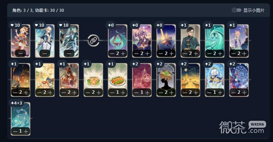The height and width of the screenshot is (142, 273).
Task: Increase count of bespectacled man card
Action: point(196,54)
